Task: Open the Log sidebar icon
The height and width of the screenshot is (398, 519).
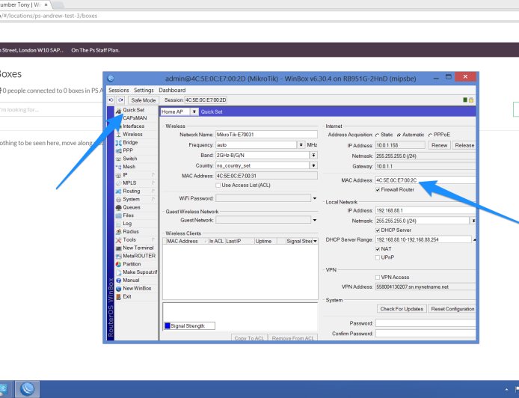Action: click(118, 224)
